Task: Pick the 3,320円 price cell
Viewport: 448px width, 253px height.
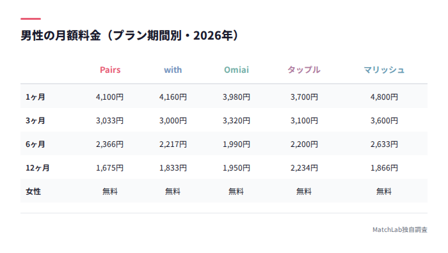Action: 236,121
